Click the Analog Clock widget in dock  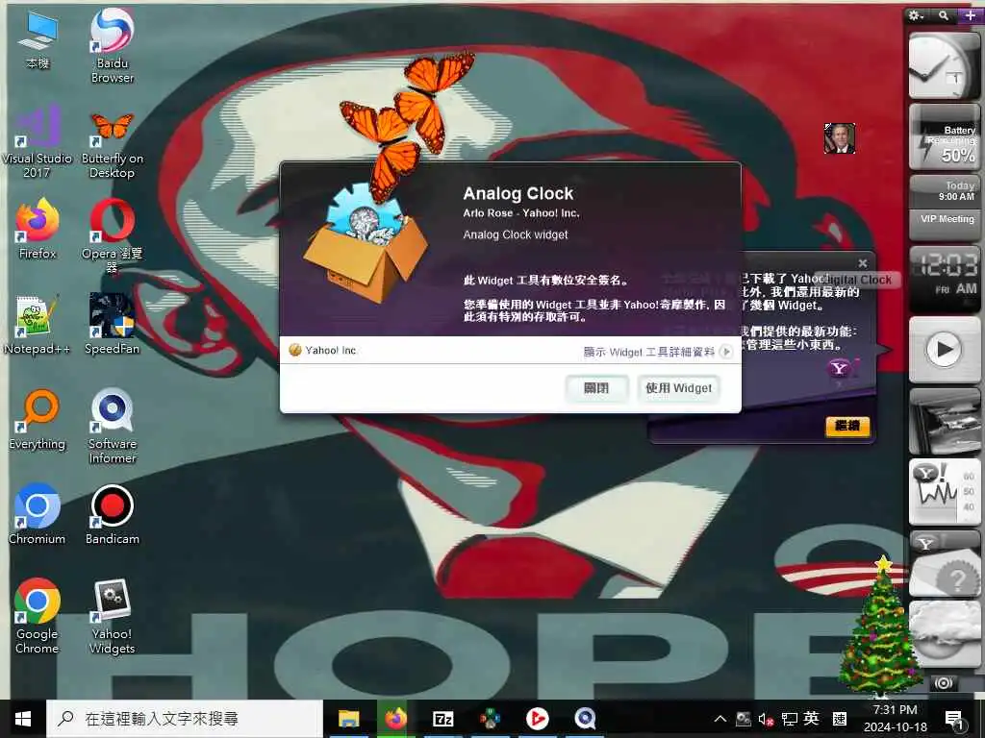pyautogui.click(x=944, y=66)
